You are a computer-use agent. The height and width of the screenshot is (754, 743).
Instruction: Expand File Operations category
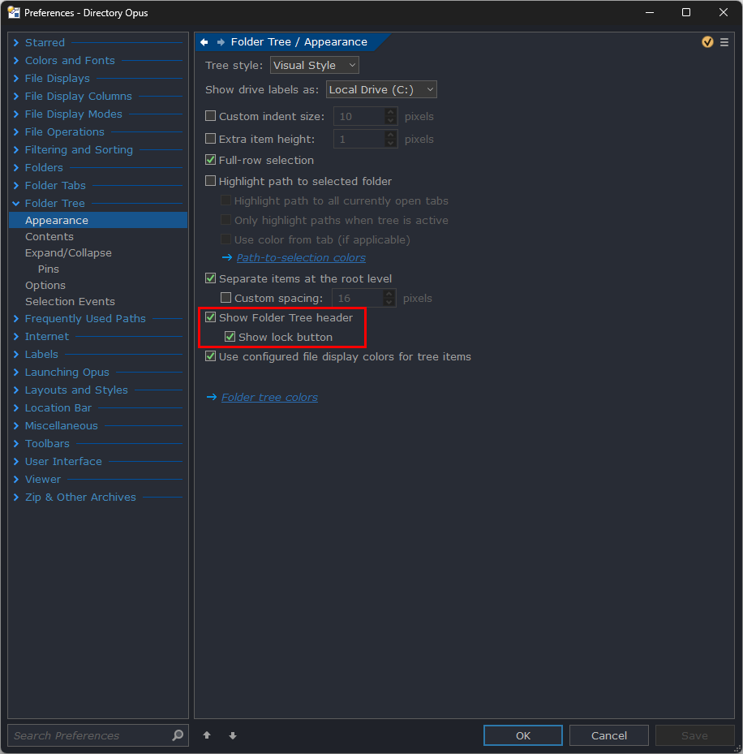pos(16,131)
